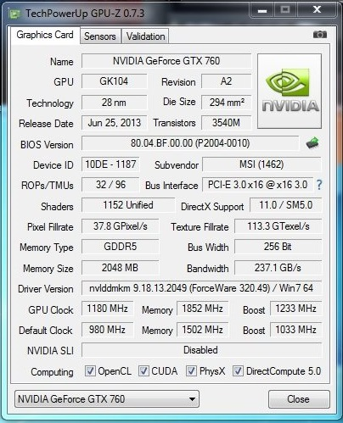Click the GPU-Z title bar app icon
The width and height of the screenshot is (343, 423).
[x=14, y=14]
